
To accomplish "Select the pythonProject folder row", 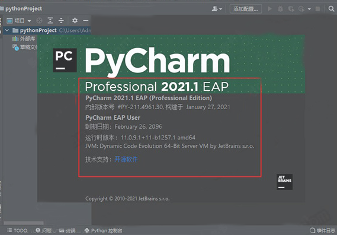I will point(47,30).
